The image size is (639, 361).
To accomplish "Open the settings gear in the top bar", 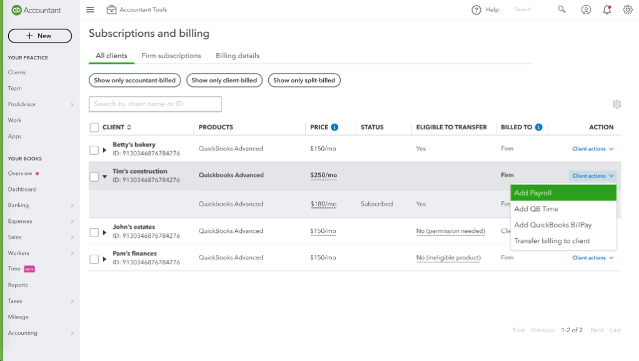I will tap(627, 9).
